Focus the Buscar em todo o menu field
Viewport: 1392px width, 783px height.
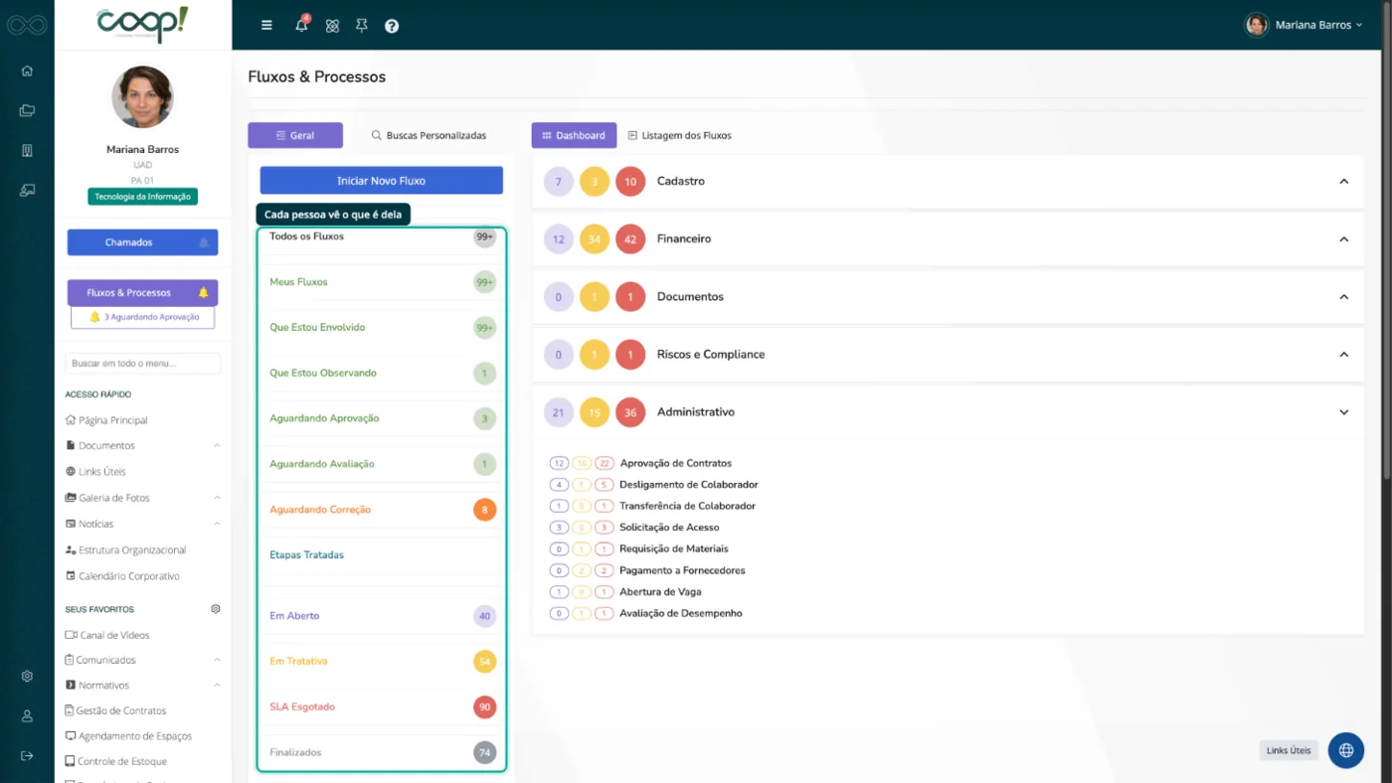coord(142,364)
